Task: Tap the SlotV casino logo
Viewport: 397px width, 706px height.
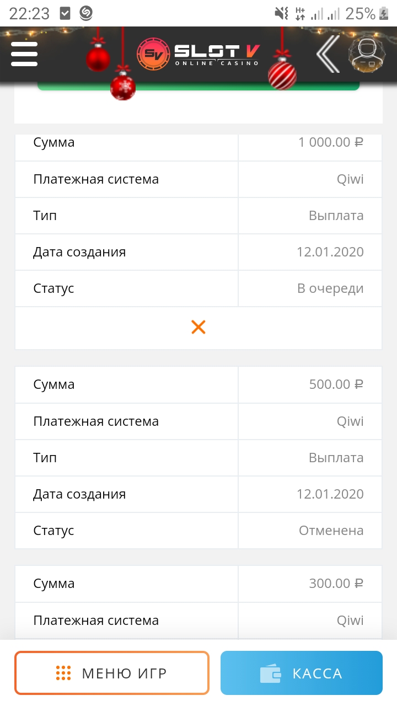Action: (x=198, y=54)
